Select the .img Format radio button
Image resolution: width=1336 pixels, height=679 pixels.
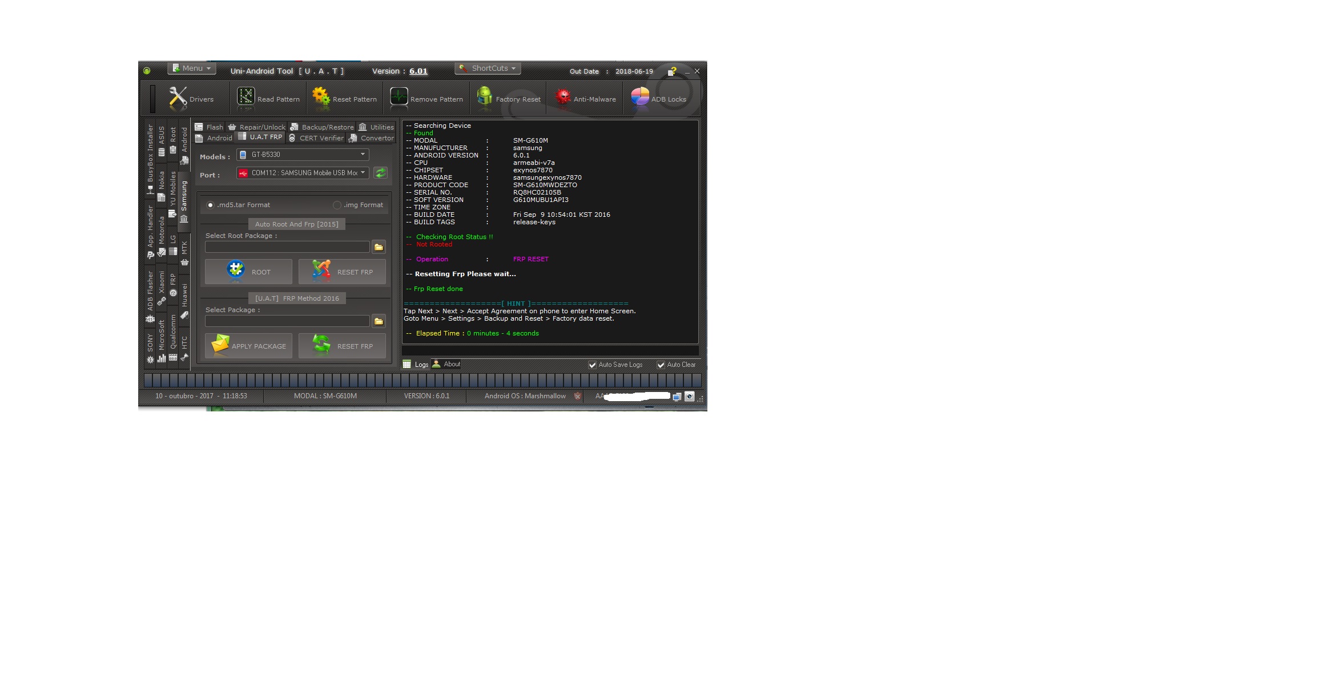(x=337, y=205)
